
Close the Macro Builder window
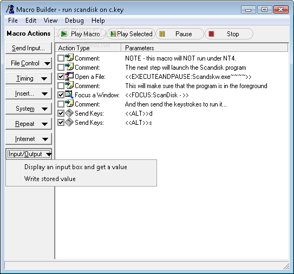click(x=280, y=10)
